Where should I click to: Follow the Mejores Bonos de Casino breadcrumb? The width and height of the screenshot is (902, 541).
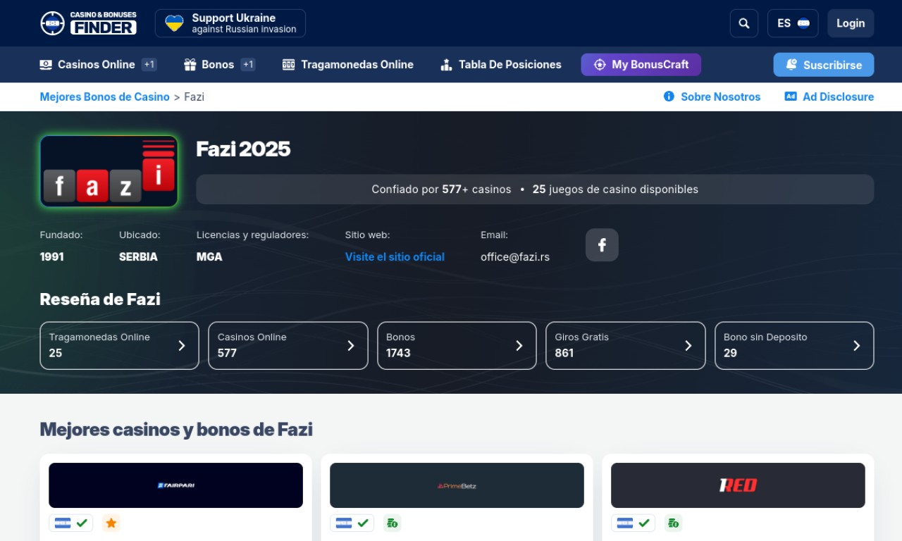[x=105, y=97]
